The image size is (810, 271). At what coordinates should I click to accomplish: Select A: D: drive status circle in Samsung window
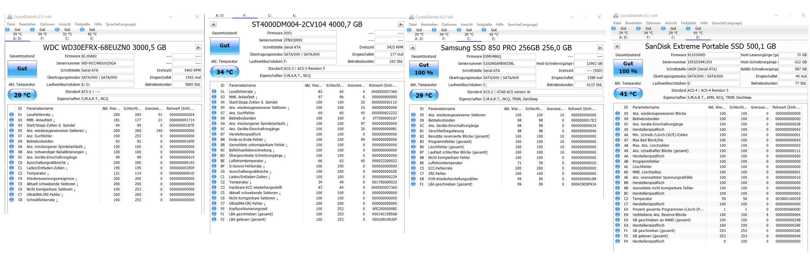409,30
